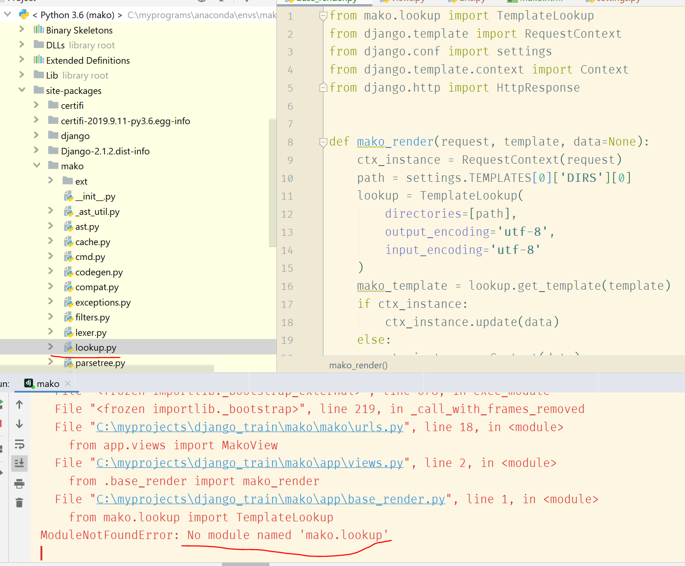Expand the ext folder inside mako
The image size is (685, 566).
(x=51, y=180)
